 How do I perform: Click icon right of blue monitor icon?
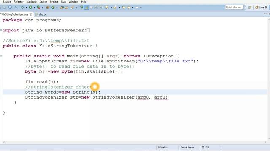click(16, 8)
